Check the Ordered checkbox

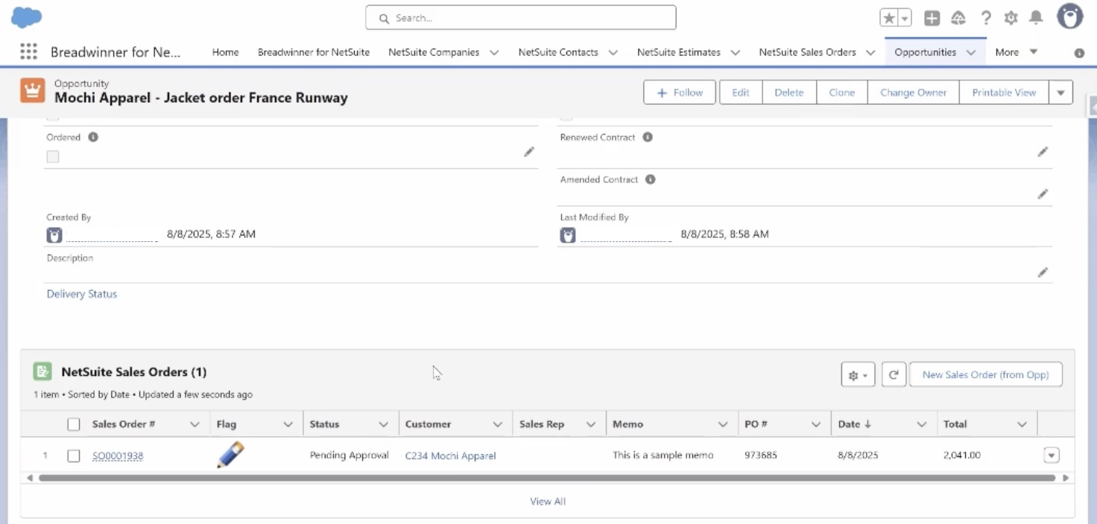tap(52, 156)
